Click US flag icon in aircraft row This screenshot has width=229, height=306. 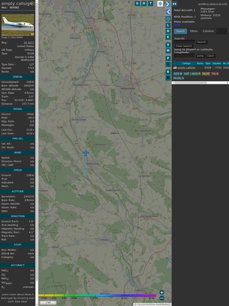(175, 68)
